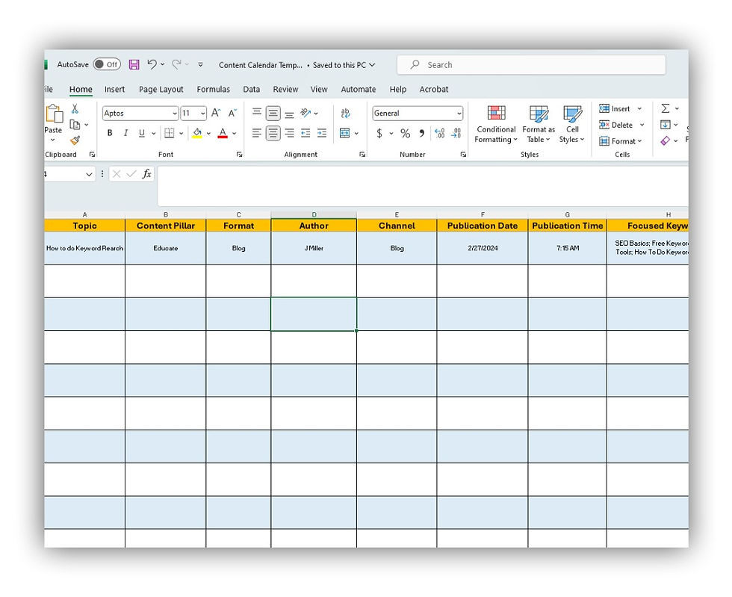The width and height of the screenshot is (732, 597).
Task: Click the Delete button in Cells group
Action: [x=618, y=125]
